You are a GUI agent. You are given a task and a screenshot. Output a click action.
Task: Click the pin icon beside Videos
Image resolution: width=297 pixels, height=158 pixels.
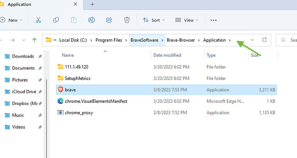pyautogui.click(x=40, y=127)
